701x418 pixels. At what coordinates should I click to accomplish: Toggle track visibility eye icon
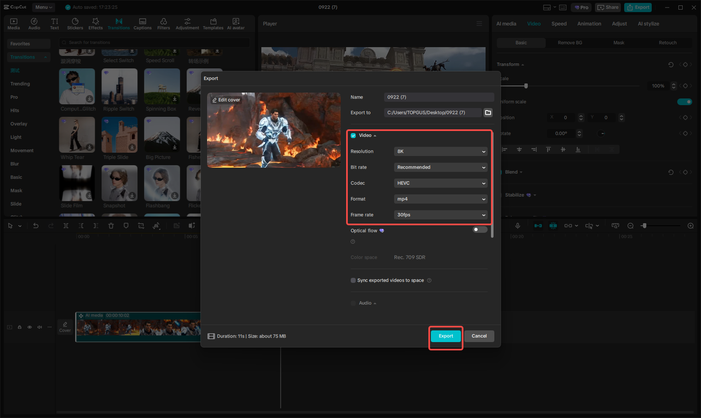pos(30,327)
